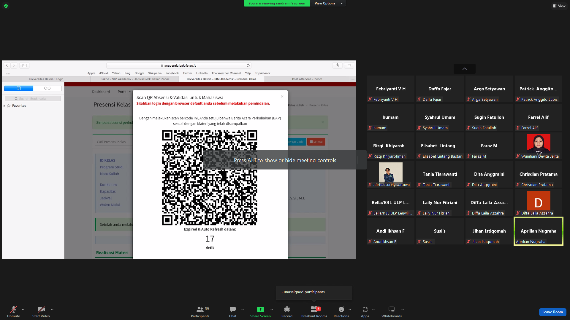Unmute the microphone in Zoom controls

[13, 311]
